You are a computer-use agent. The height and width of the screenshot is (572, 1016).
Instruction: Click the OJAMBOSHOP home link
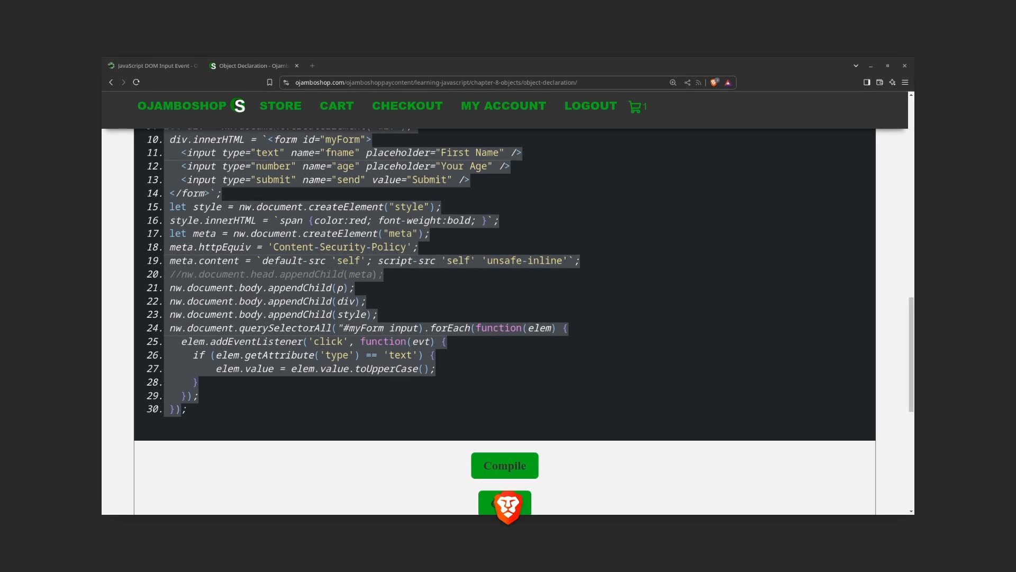pyautogui.click(x=182, y=106)
